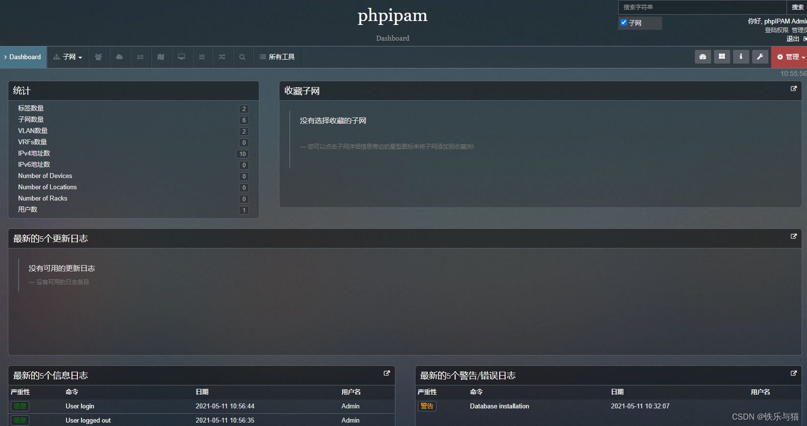Click the IPv4 count badge showing 10
807x426 pixels.
[x=243, y=154]
